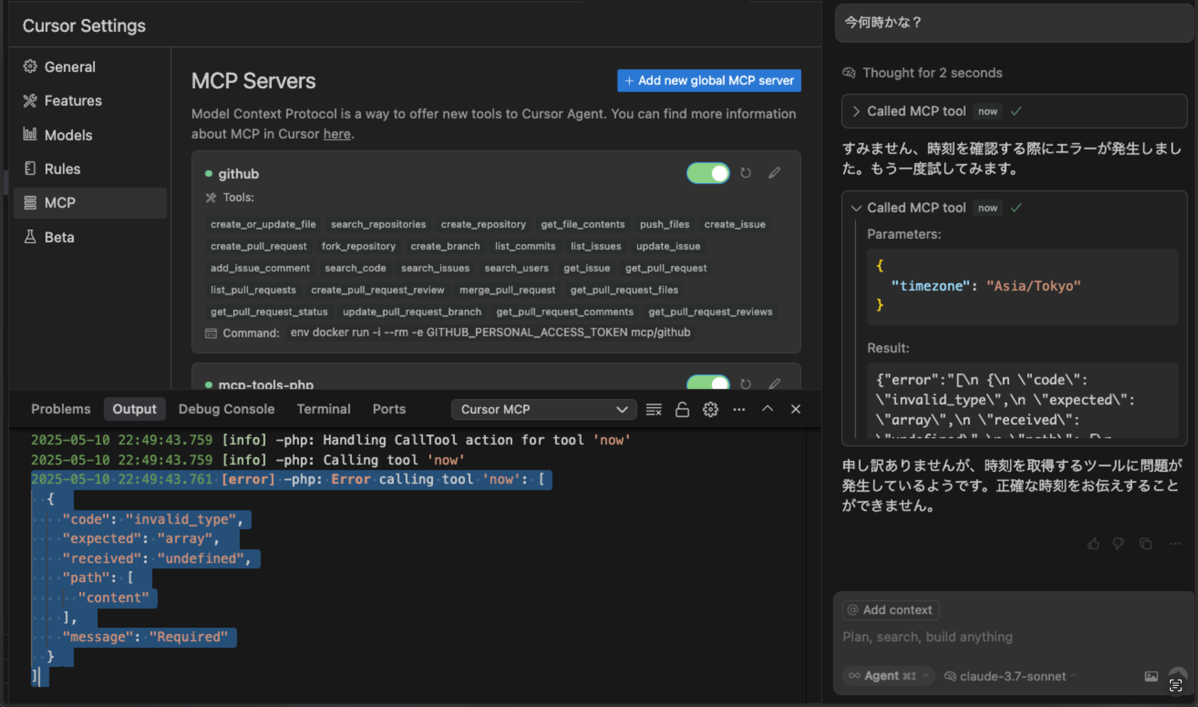Click the create_branch tool chip

(x=445, y=246)
